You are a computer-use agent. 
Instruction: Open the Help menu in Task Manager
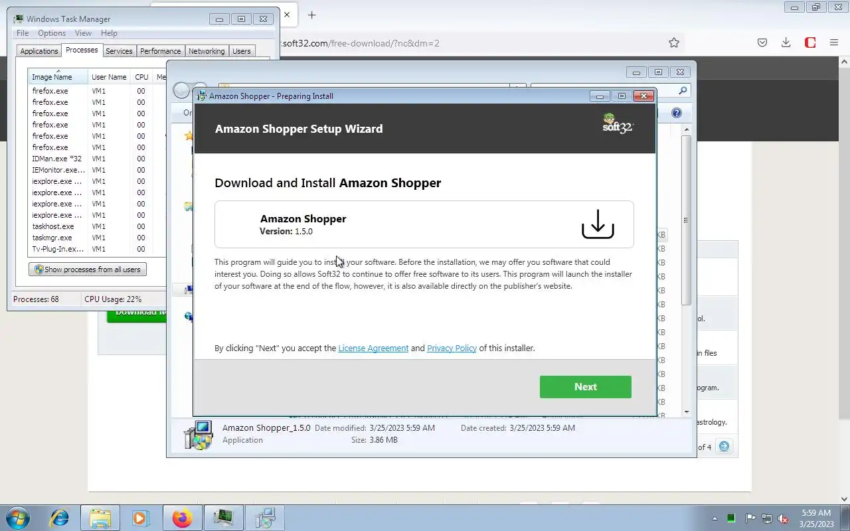tap(109, 33)
